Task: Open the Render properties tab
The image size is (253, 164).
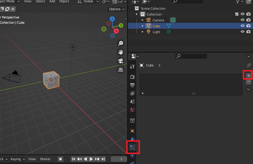Action: (x=132, y=77)
